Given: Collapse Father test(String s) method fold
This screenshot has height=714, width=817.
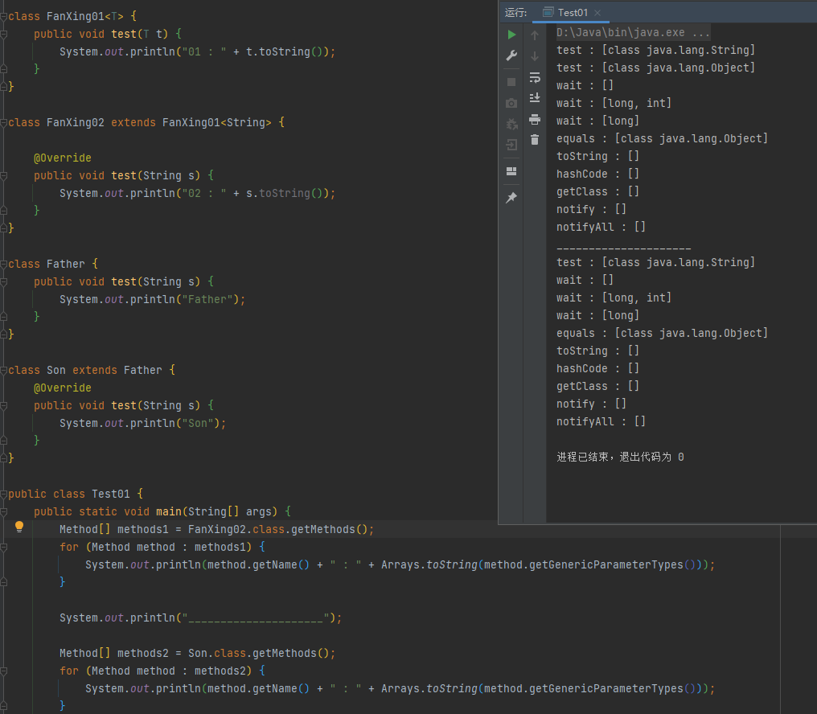Looking at the screenshot, I should [4, 282].
